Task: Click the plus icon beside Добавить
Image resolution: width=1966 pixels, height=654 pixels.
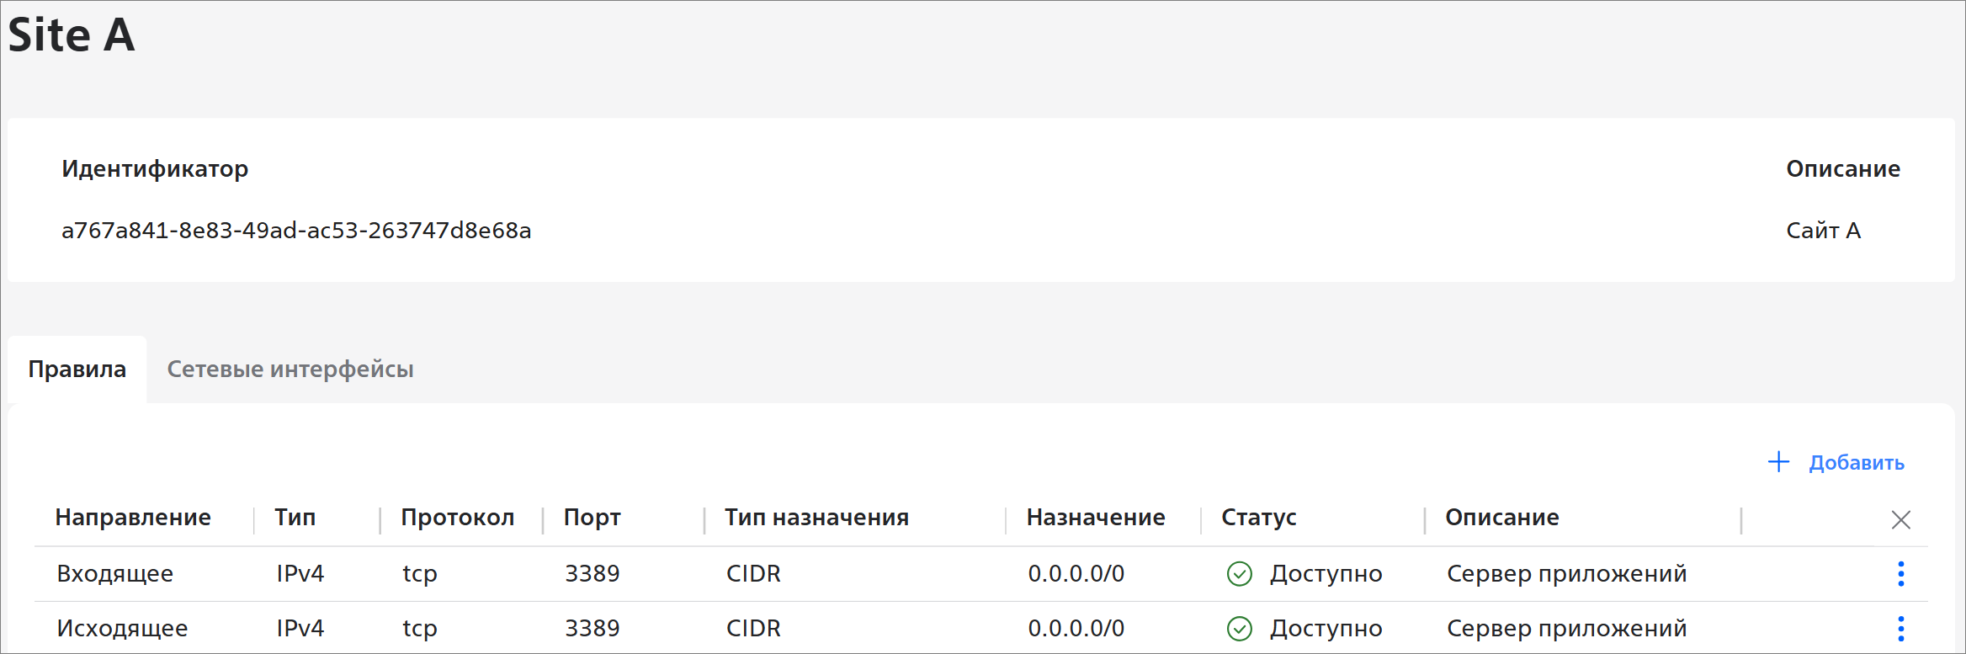Action: [1778, 461]
